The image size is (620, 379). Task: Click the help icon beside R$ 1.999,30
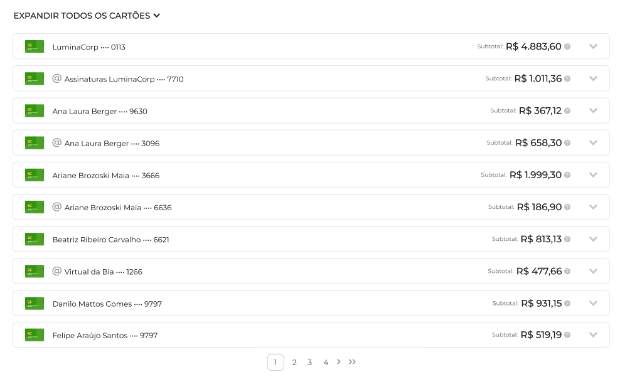(x=567, y=175)
